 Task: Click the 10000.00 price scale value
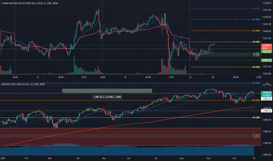(267, 155)
